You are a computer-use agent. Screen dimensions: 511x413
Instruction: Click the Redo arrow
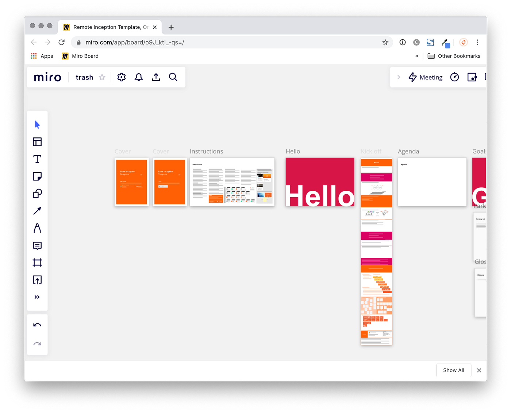[x=37, y=344]
